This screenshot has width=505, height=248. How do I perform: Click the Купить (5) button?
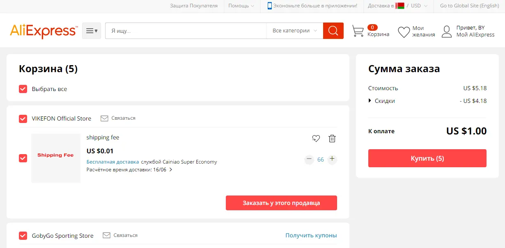click(x=427, y=158)
